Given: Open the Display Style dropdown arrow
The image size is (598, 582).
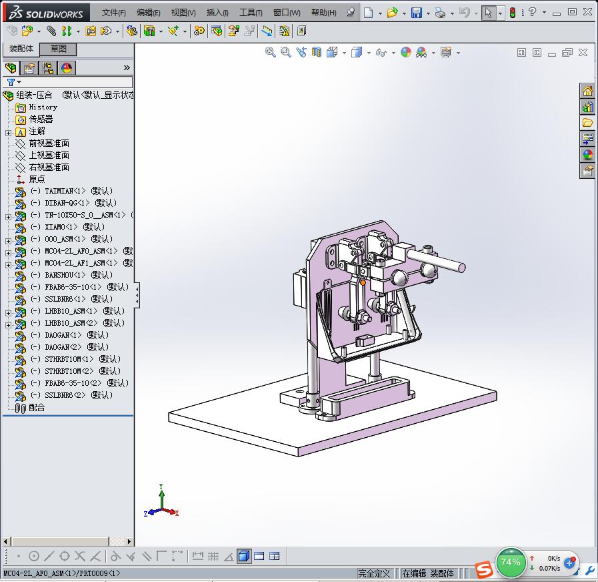Looking at the screenshot, I should pos(369,53).
